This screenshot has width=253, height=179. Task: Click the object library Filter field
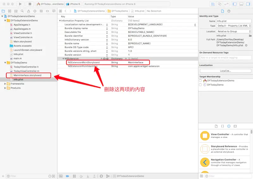coord(228,176)
